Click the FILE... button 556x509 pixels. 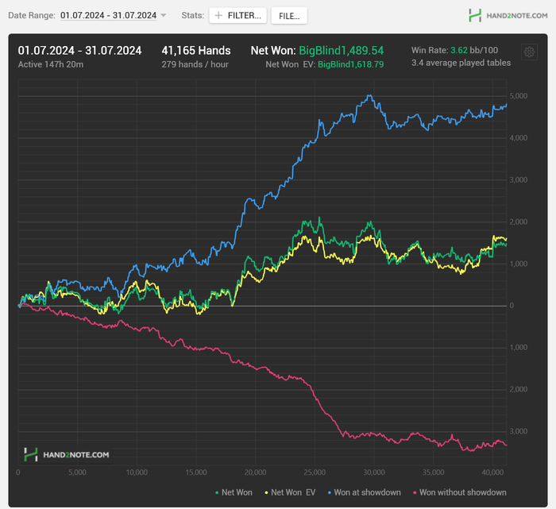coord(289,16)
